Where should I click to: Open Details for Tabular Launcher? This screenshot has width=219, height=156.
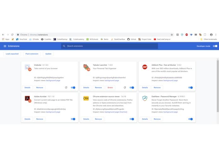[x=86, y=87]
